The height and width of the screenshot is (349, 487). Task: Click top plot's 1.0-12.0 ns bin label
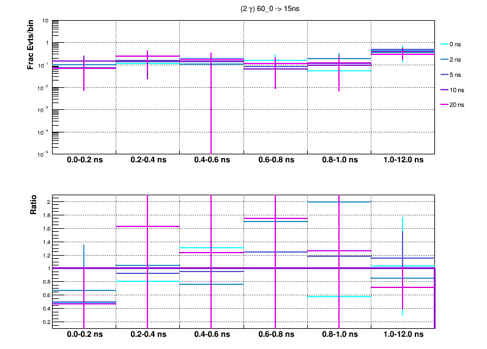point(402,160)
